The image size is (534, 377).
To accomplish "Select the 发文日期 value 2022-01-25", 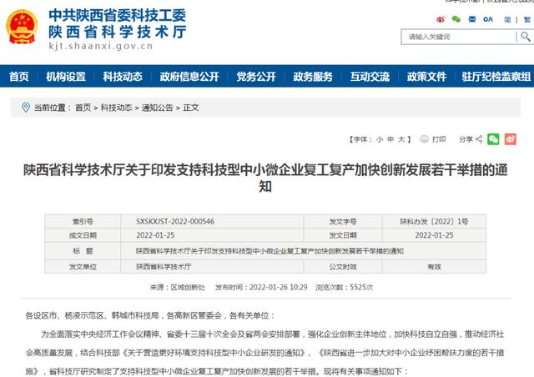I will (x=434, y=235).
